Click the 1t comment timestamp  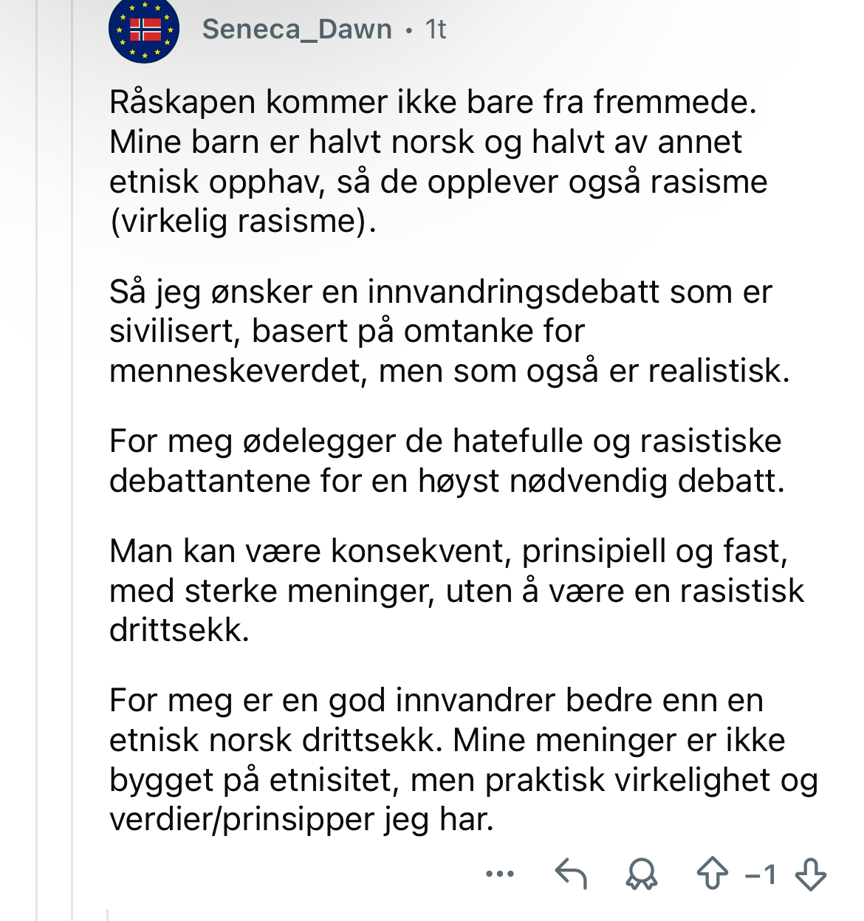point(436,30)
